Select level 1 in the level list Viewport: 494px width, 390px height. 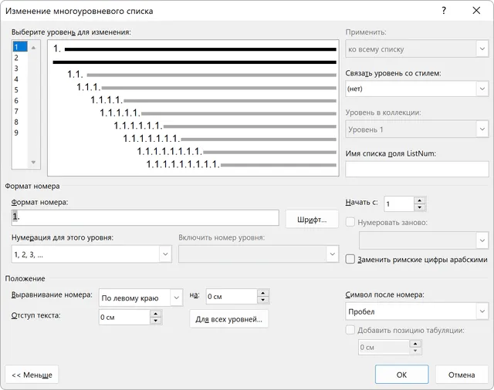coord(20,47)
